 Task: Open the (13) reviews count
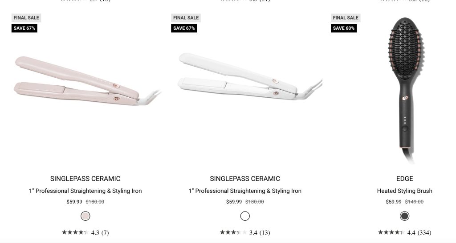pos(265,233)
